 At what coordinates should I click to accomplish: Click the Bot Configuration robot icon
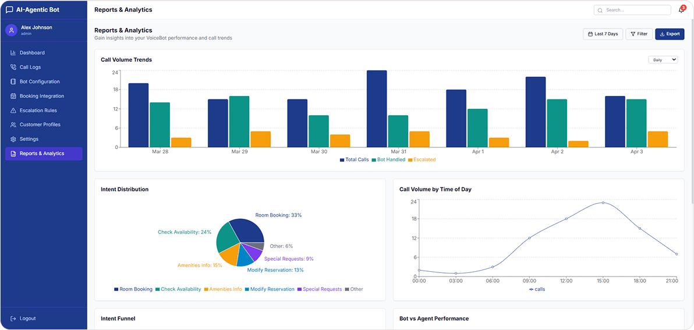pos(13,82)
